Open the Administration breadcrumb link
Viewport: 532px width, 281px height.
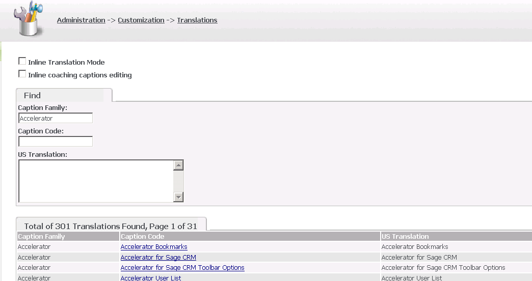point(81,20)
